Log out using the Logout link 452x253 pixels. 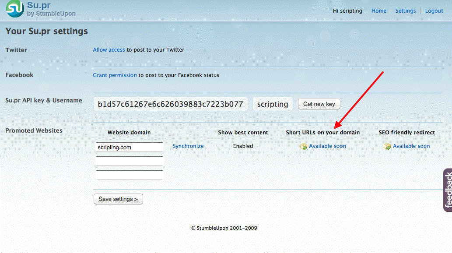434,11
